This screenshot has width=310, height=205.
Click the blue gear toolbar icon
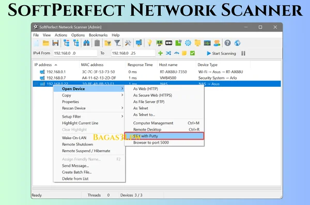point(188,43)
